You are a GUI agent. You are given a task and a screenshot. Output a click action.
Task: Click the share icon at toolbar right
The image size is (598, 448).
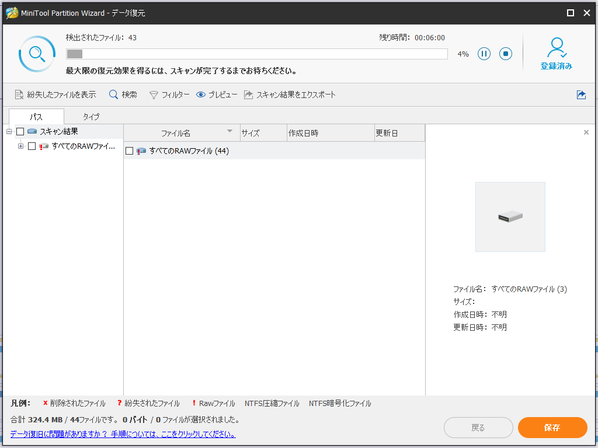pos(581,94)
